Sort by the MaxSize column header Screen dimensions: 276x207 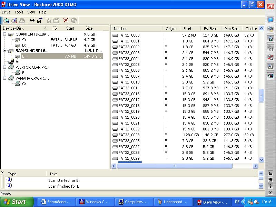pos(231,29)
